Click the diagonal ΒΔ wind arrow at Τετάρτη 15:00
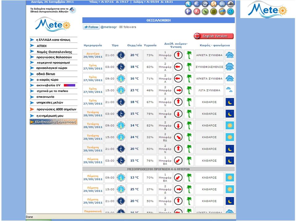The image size is (296, 221). click(178, 137)
